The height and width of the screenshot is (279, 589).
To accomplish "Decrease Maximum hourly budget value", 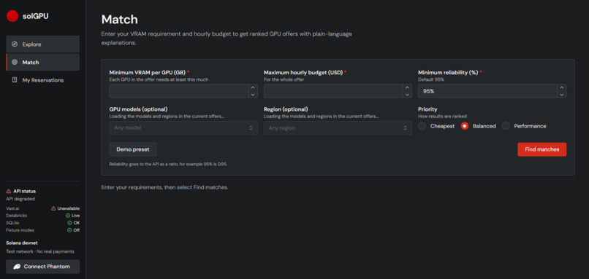I will pos(407,95).
